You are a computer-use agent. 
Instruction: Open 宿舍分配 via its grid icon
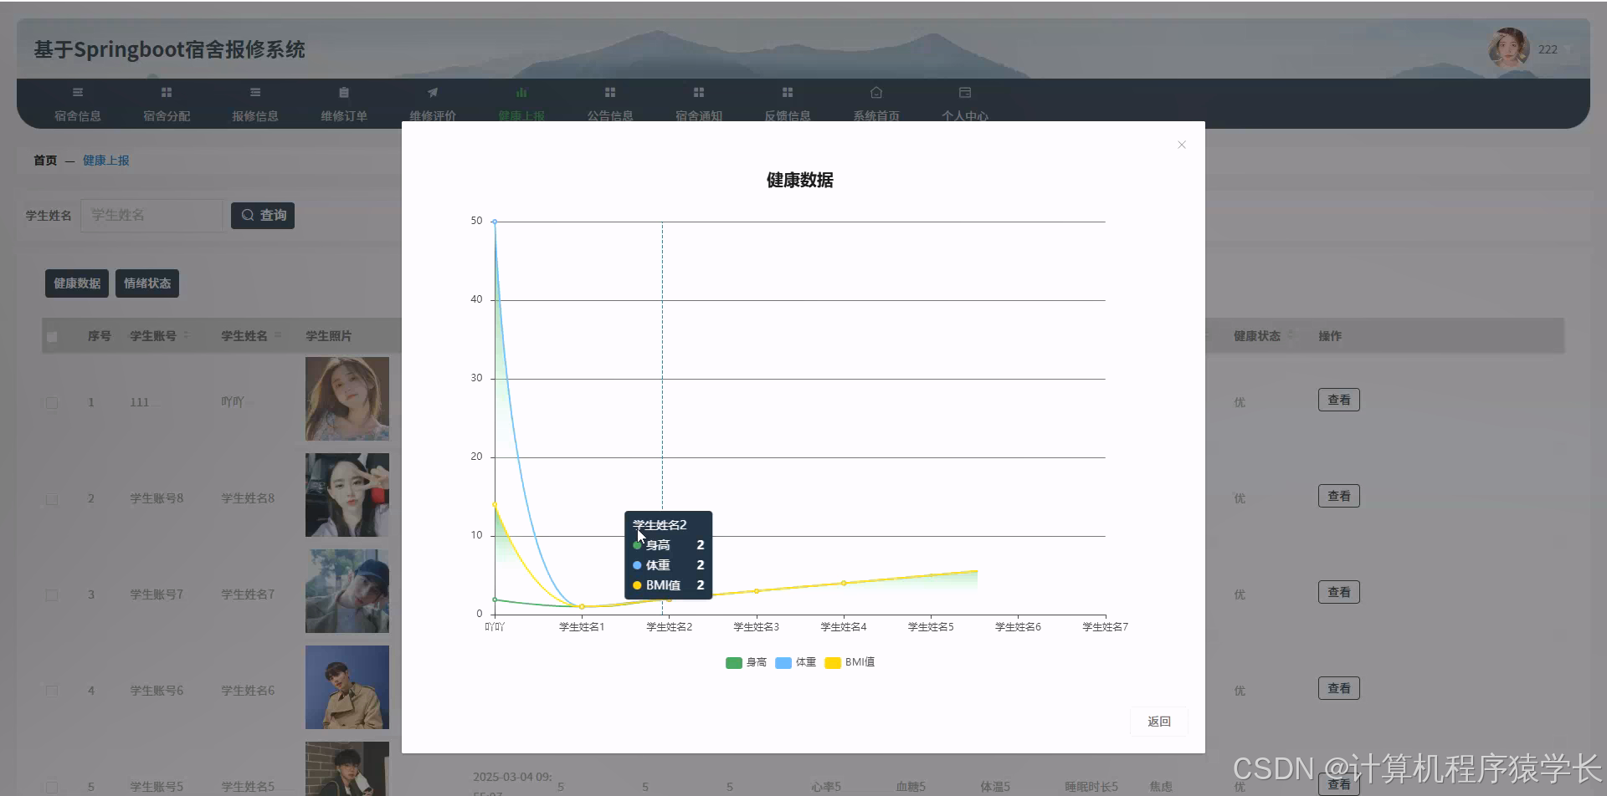(166, 92)
